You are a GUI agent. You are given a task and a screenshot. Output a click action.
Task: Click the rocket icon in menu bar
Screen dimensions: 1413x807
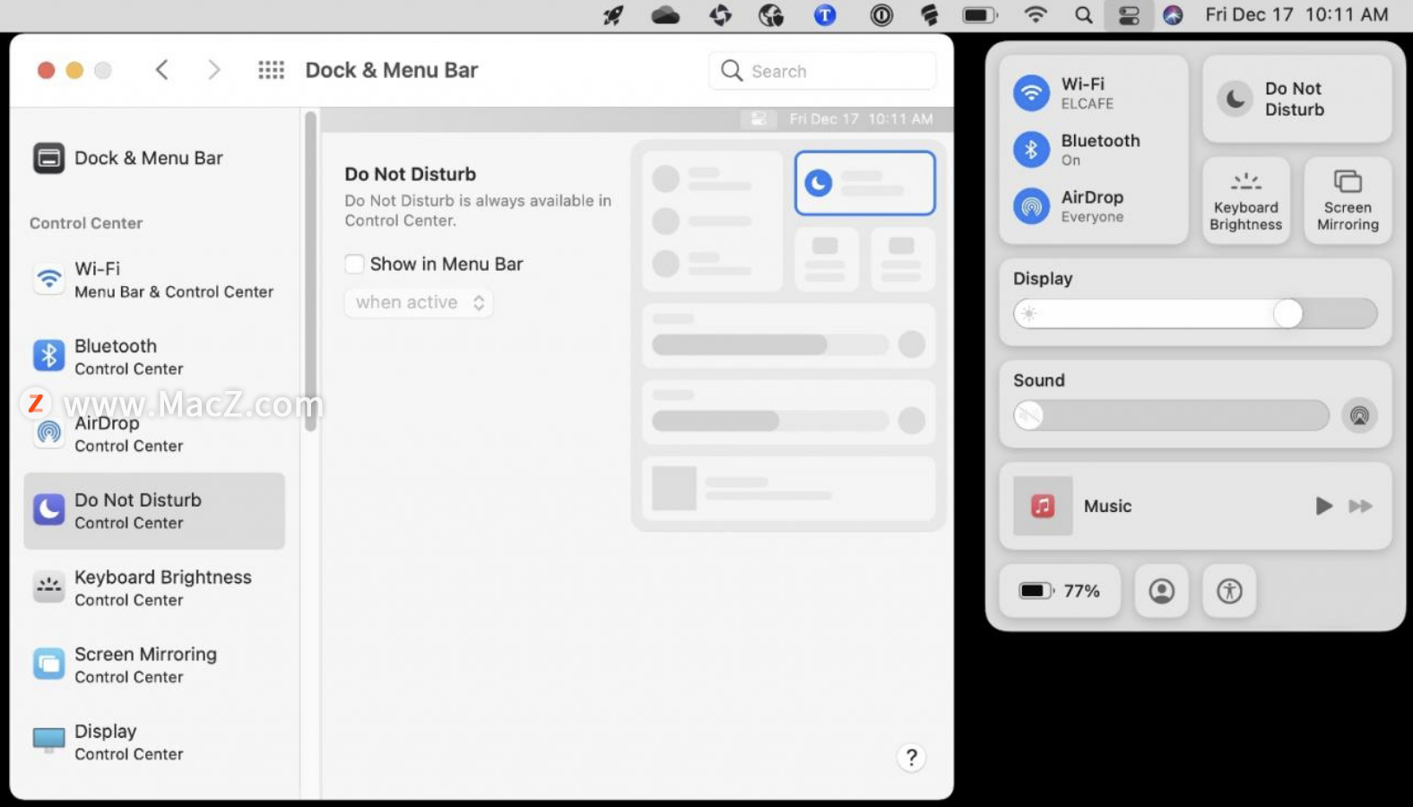coord(613,15)
